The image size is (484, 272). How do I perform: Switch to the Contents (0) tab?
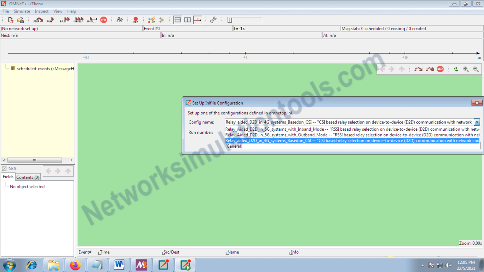pos(28,177)
